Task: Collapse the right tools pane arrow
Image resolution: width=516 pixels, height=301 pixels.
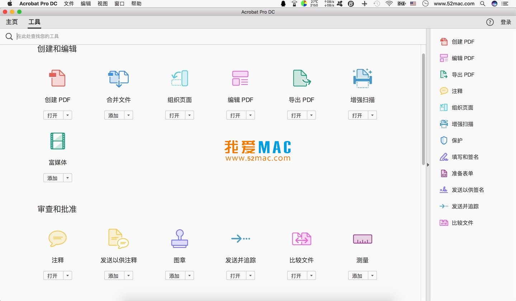Action: click(x=428, y=165)
